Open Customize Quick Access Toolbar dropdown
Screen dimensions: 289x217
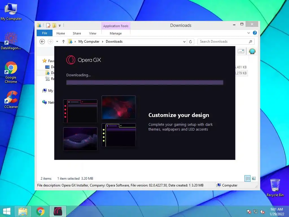coord(60,26)
